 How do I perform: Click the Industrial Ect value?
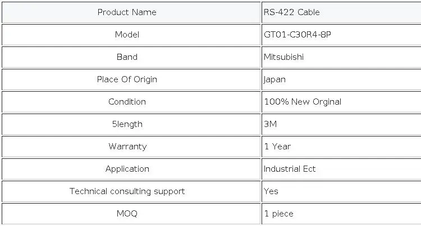point(290,169)
